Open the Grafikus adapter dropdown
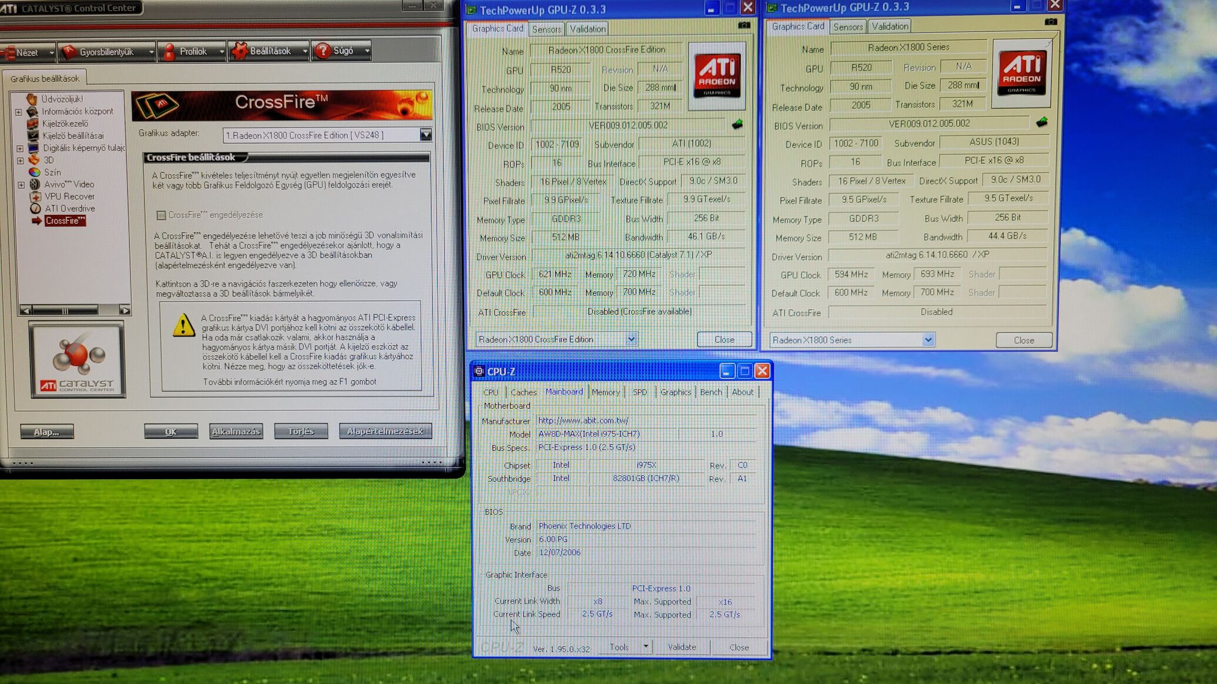 pyautogui.click(x=426, y=134)
